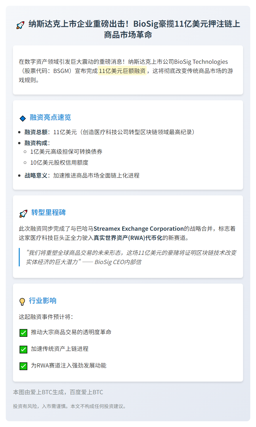This screenshot has width=256, height=427.
Task: Click green check mark for 为RWA赛道注入强劲发展动能
Action: click(23, 366)
